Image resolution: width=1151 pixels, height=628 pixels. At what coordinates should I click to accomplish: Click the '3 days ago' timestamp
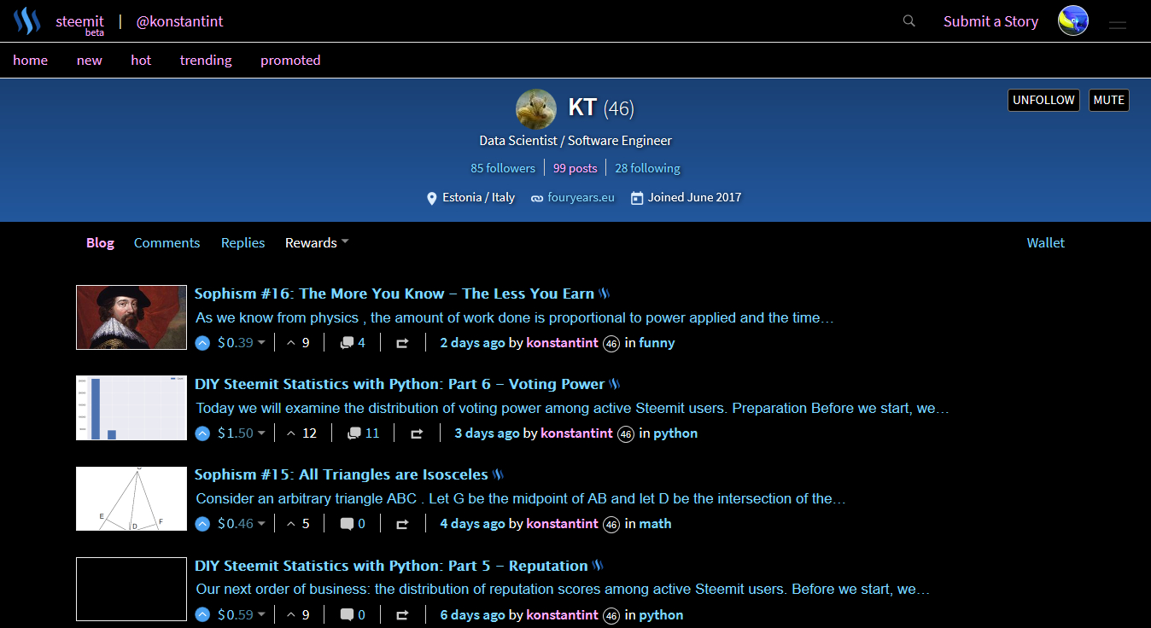click(x=487, y=433)
